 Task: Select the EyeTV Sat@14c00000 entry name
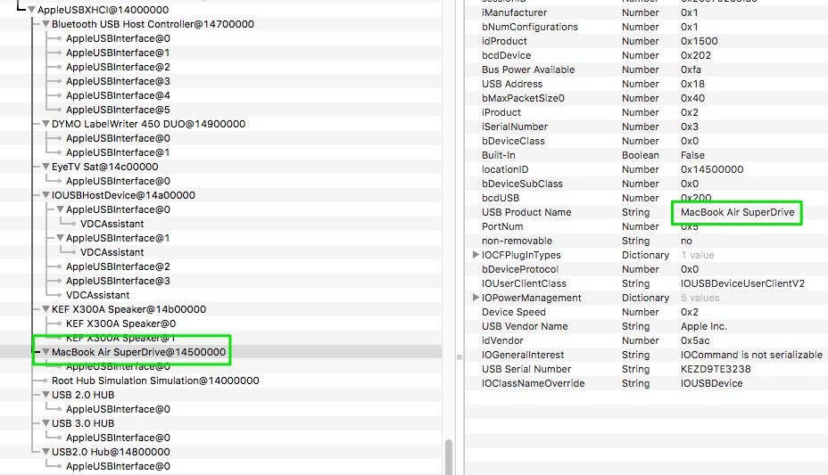click(104, 166)
